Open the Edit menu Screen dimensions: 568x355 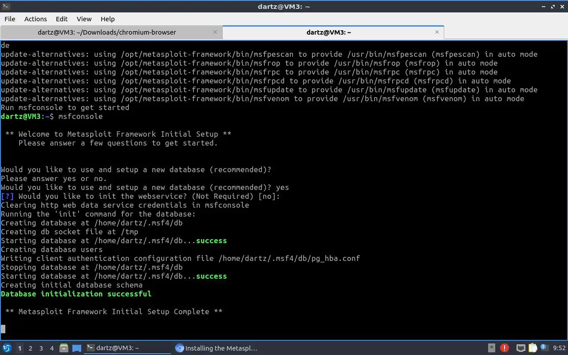[62, 19]
